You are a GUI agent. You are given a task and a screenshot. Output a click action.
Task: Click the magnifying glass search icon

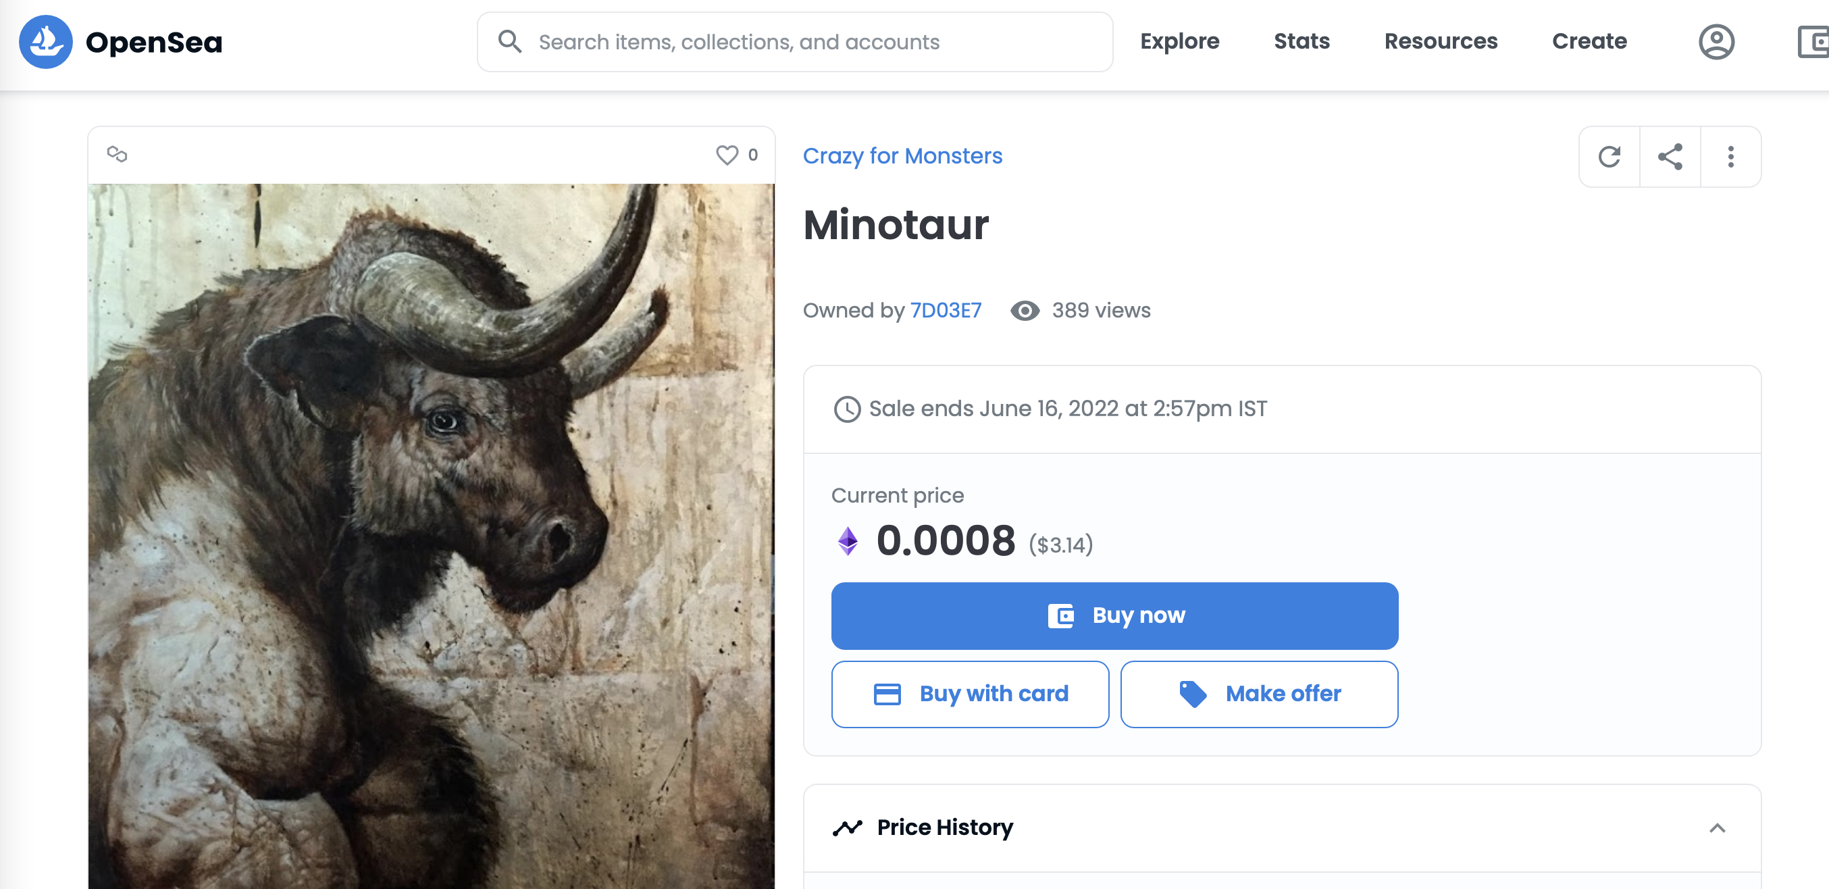click(x=509, y=42)
